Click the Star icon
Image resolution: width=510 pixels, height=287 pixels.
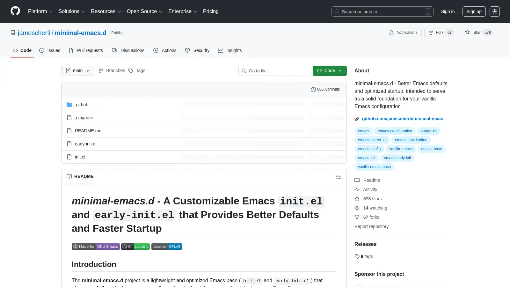coord(467,32)
